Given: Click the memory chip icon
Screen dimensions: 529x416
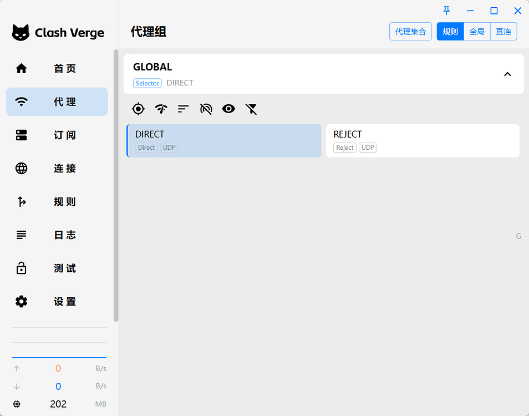Looking at the screenshot, I should click(x=17, y=404).
